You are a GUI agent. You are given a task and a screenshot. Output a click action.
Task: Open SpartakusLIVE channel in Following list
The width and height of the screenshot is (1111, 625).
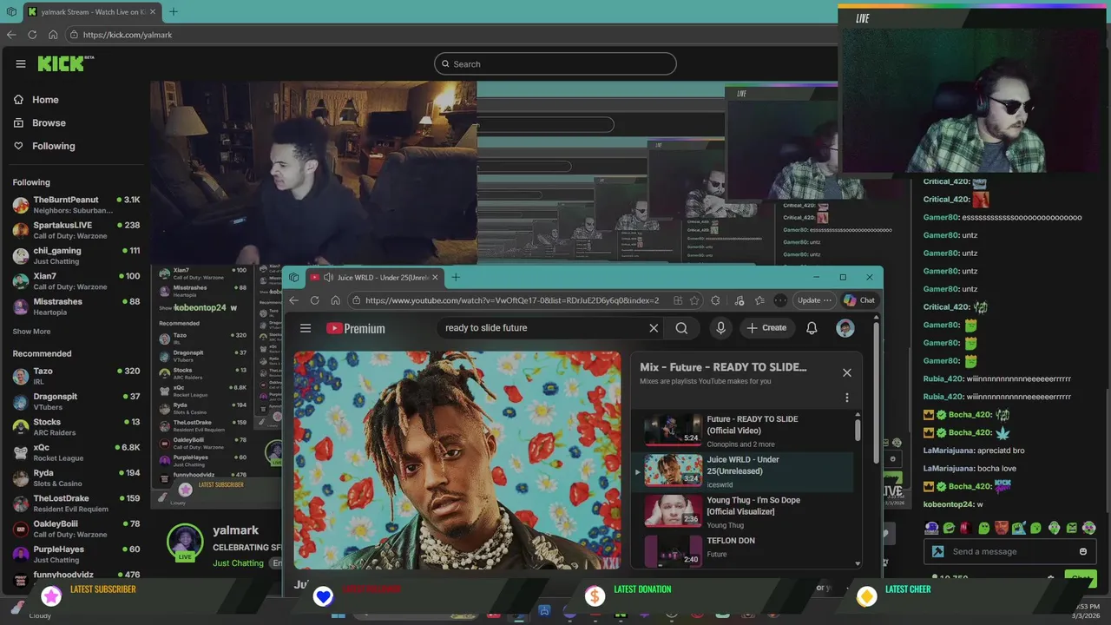click(76, 230)
